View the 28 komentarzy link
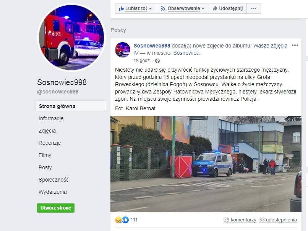308x231 pixels. (x=240, y=220)
